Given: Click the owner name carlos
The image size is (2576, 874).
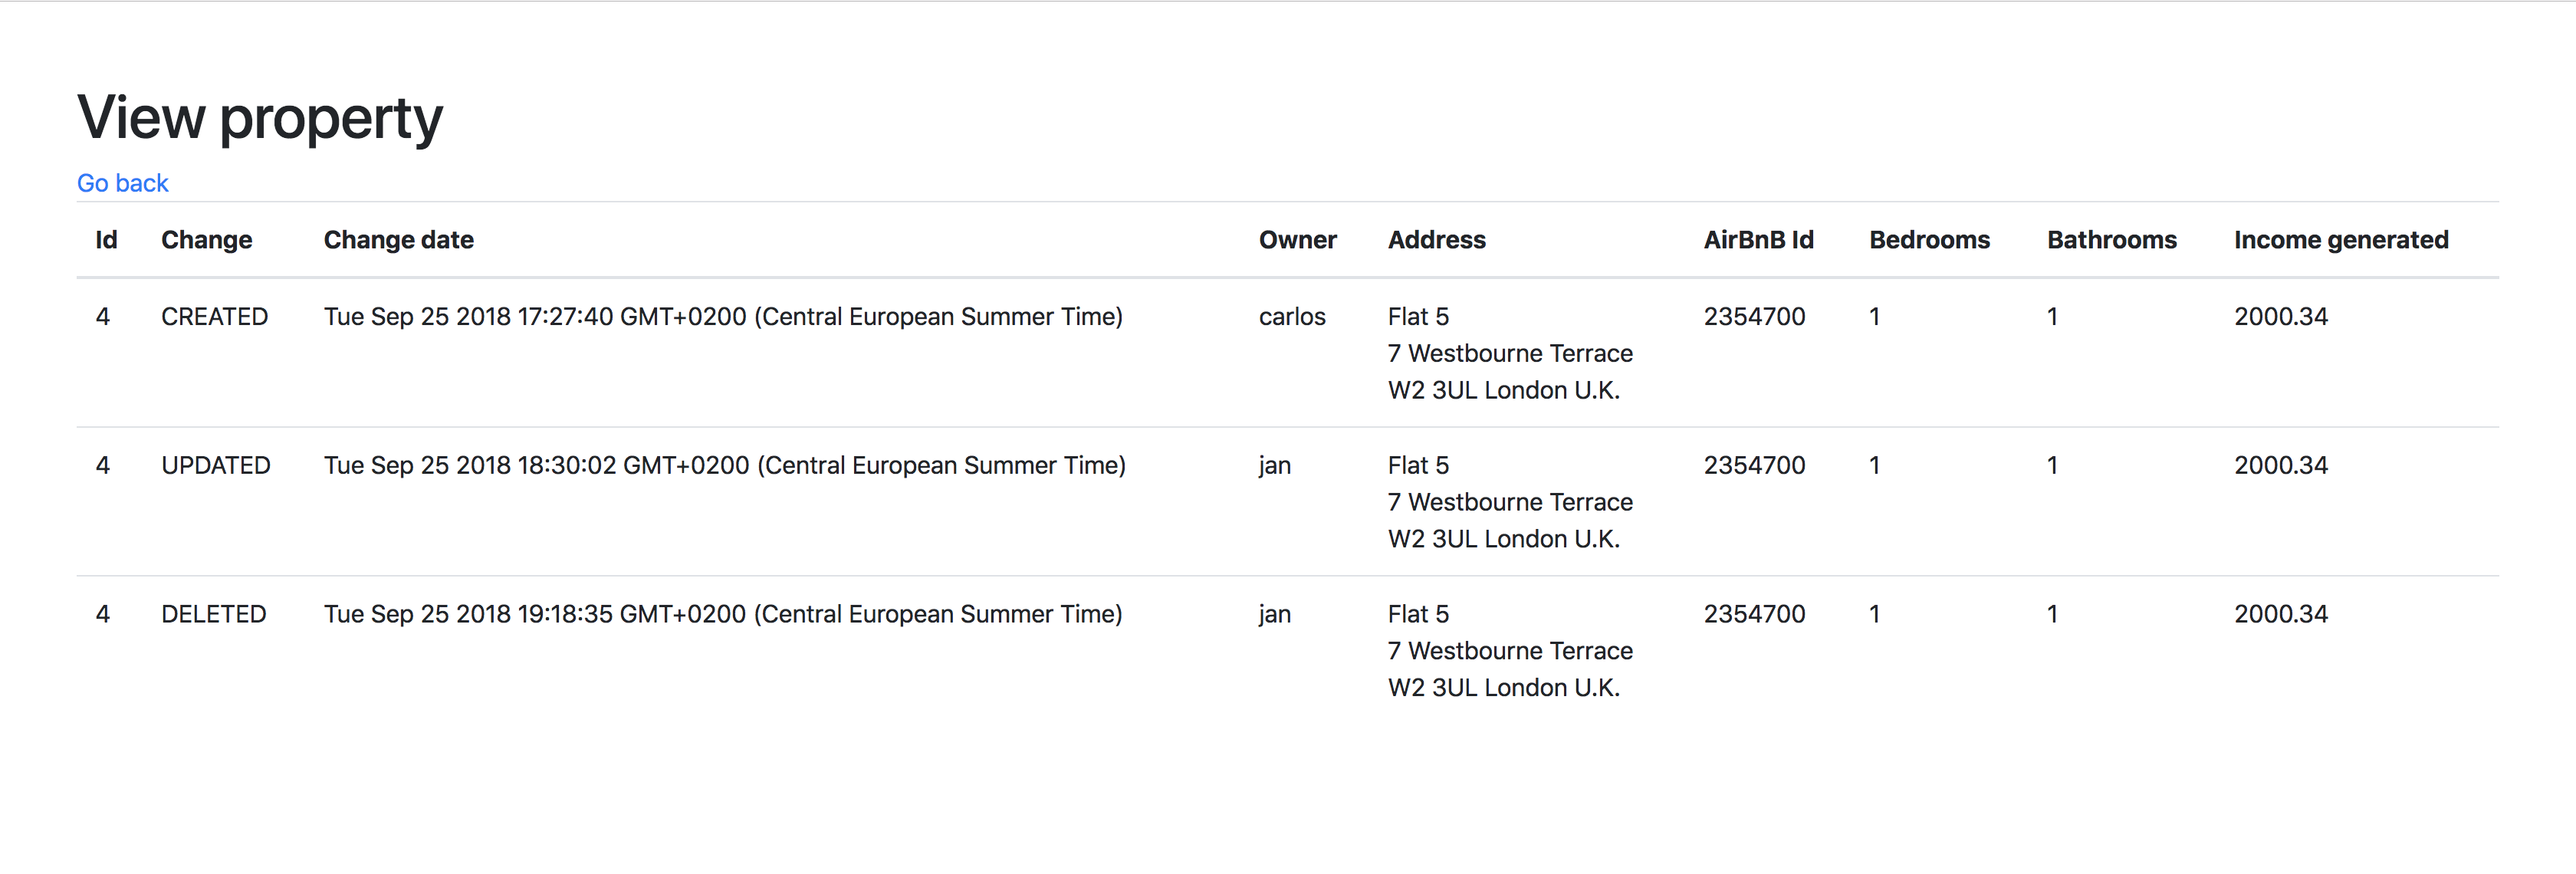Looking at the screenshot, I should pos(1291,317).
